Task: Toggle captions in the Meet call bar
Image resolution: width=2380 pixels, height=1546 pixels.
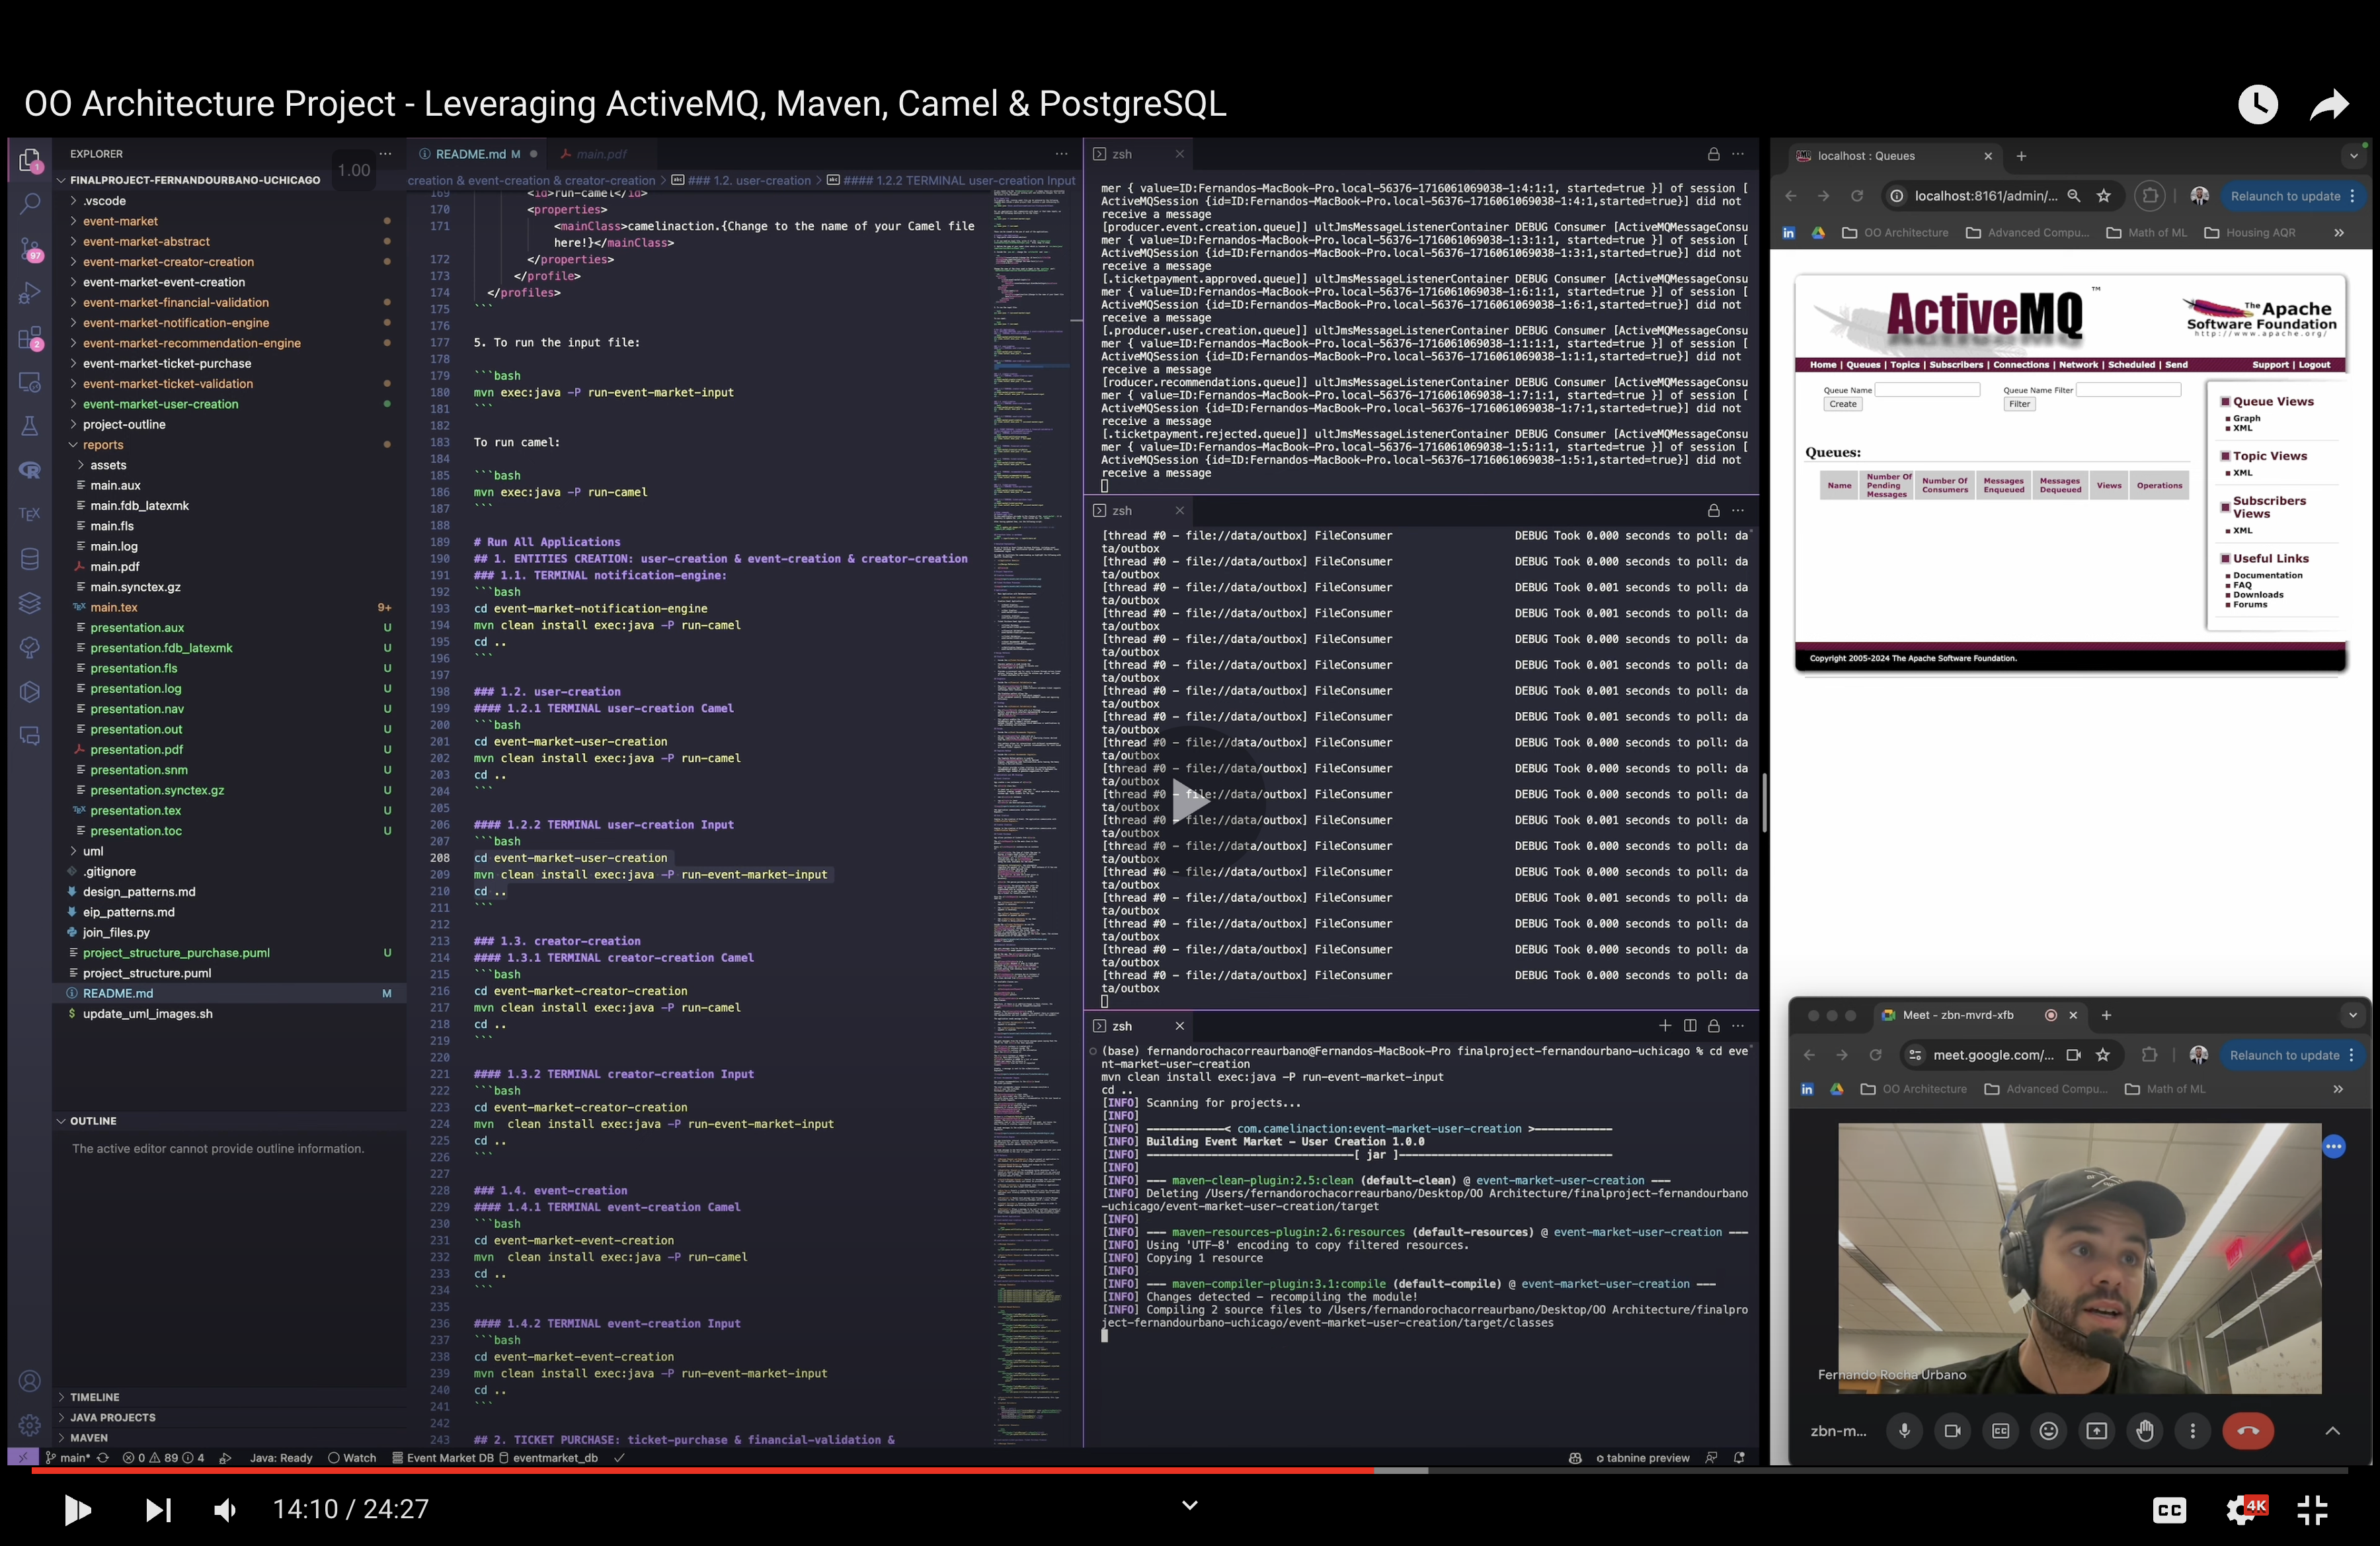Action: (x=2000, y=1431)
